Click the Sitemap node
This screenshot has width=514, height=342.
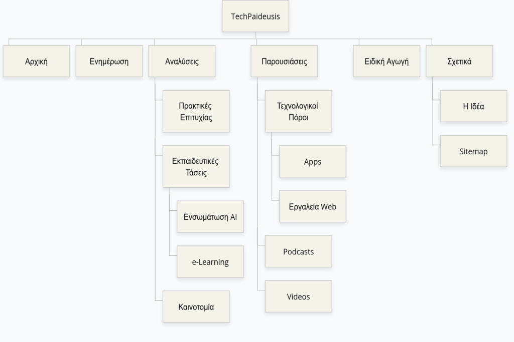coord(473,151)
